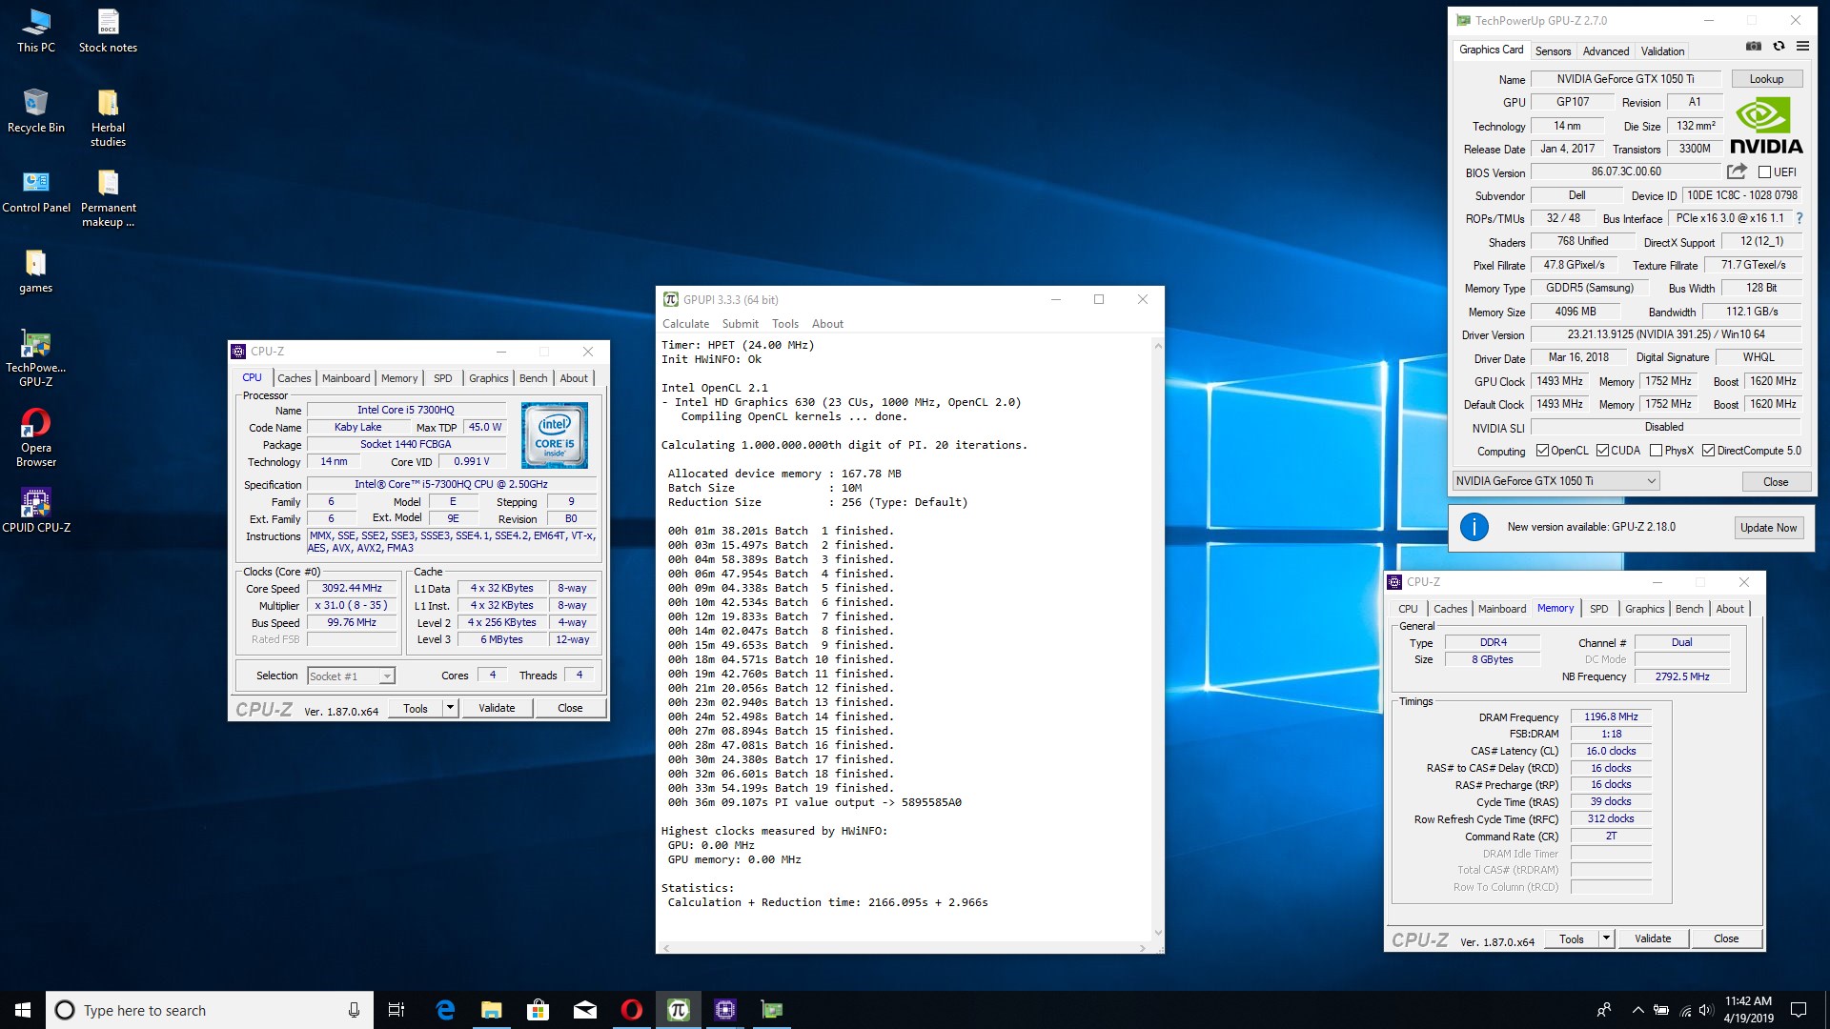Open Microsoft Edge from taskbar
Screen dimensions: 1830x1029
pos(444,1010)
